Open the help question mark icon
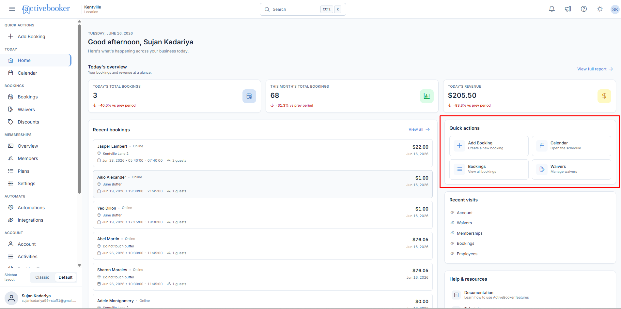Viewport: 621px width, 309px height. [x=584, y=9]
